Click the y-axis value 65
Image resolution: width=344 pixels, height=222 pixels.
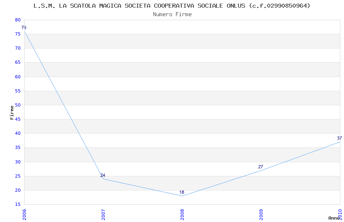pyautogui.click(x=18, y=62)
